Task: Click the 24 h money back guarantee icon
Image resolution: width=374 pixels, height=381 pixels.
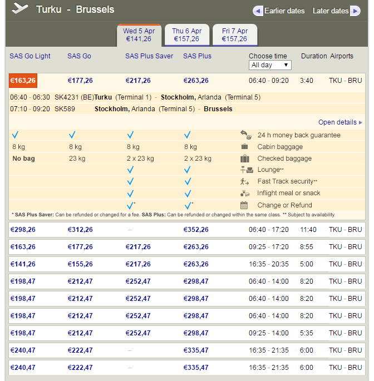Action: [245, 135]
